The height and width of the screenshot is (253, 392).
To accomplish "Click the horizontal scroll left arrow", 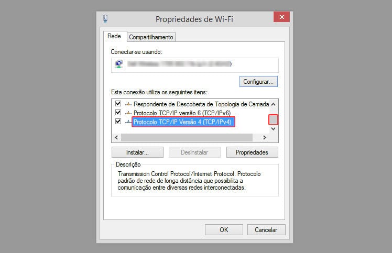I will tap(116, 137).
